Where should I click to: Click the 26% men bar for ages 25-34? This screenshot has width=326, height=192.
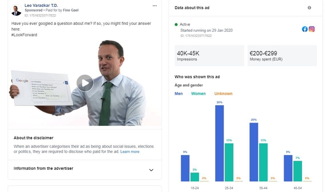(x=219, y=143)
